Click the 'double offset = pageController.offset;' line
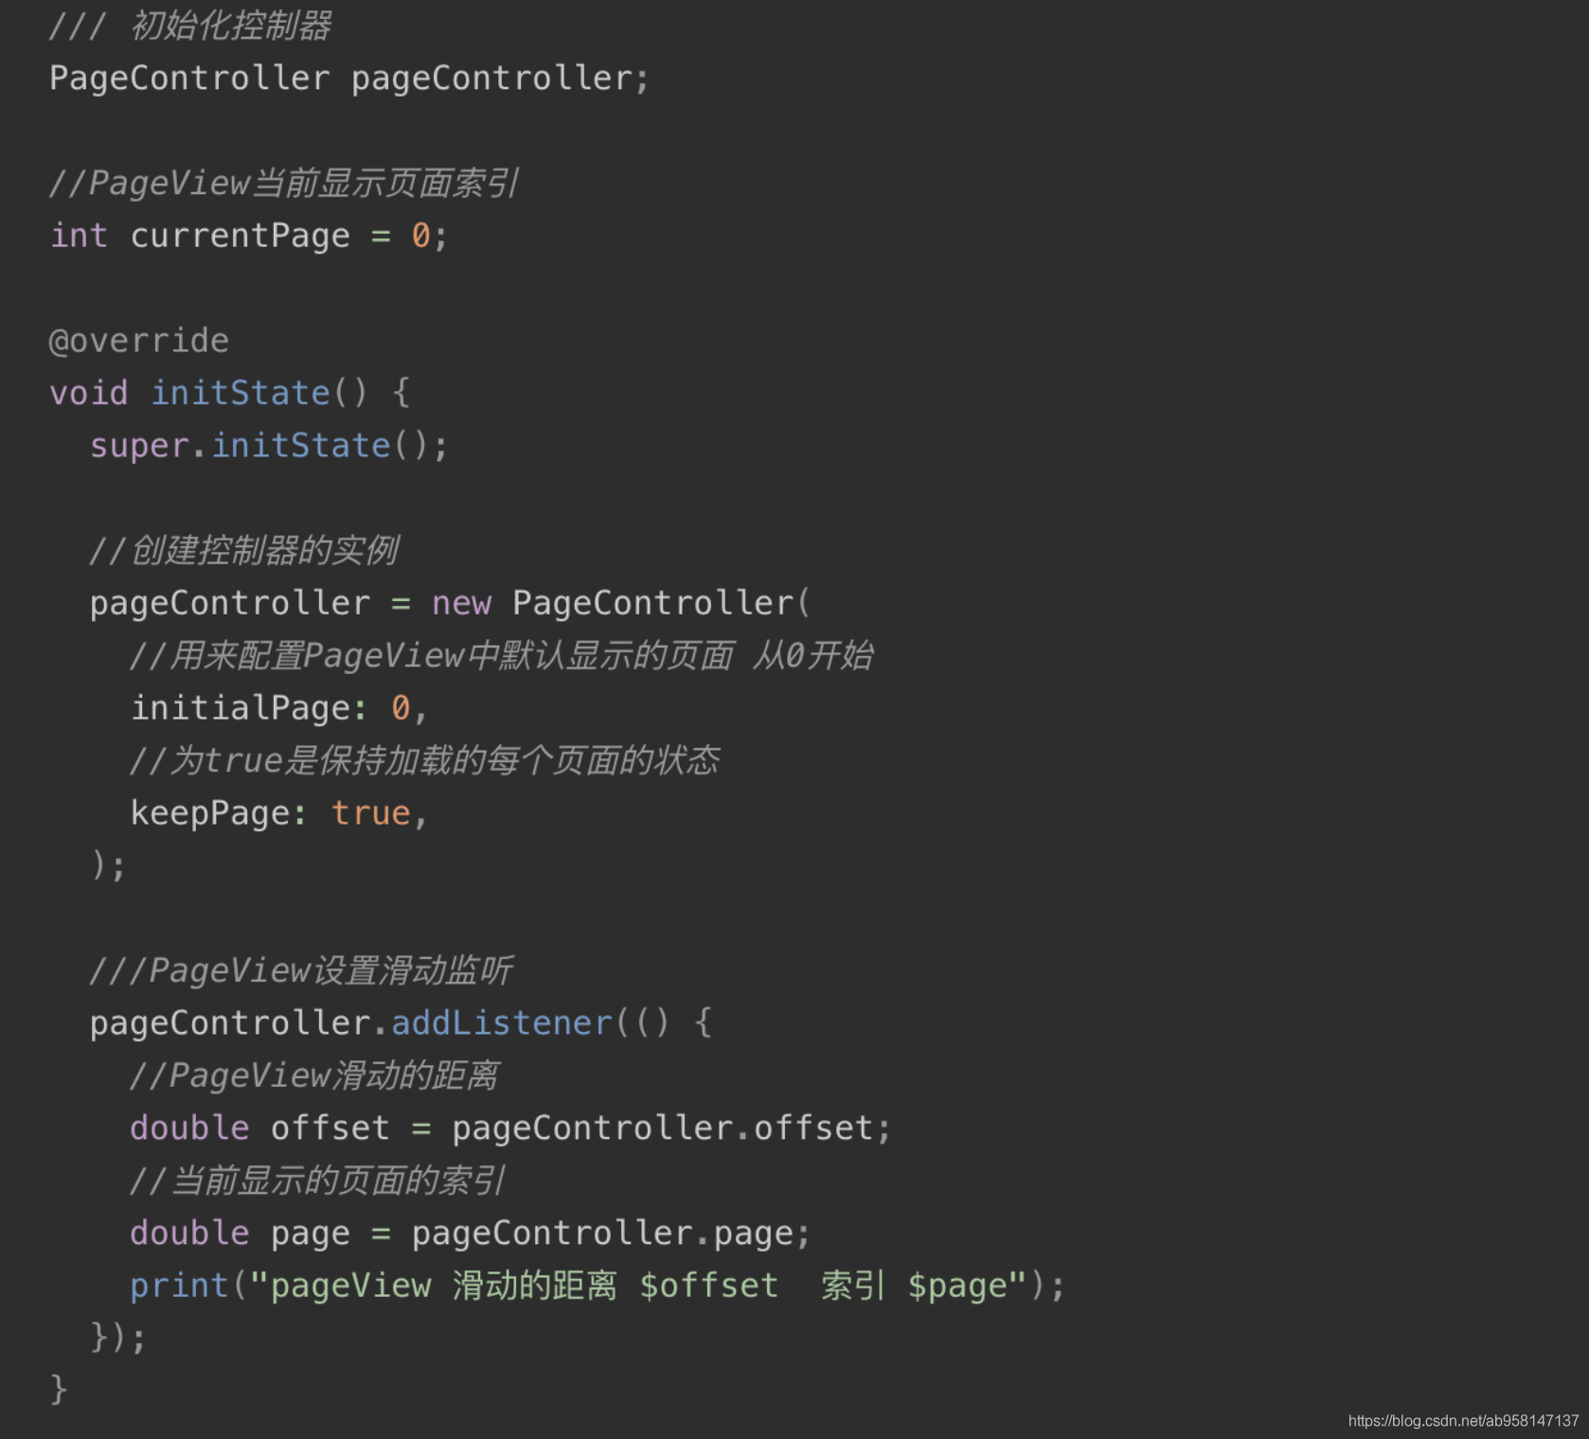This screenshot has height=1439, width=1589. click(x=510, y=1128)
